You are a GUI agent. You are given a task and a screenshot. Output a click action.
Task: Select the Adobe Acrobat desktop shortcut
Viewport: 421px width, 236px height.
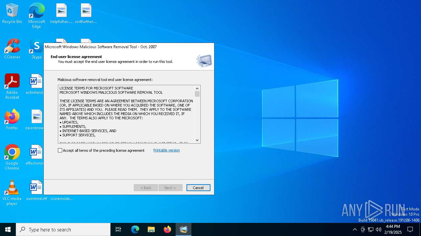pos(12,87)
